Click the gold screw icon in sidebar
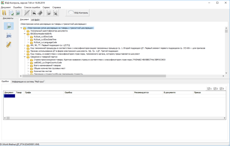This screenshot has height=146, width=230. (x=9, y=44)
